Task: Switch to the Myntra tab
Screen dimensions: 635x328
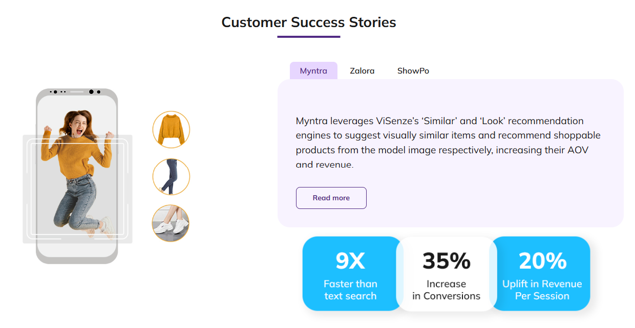Action: click(313, 71)
